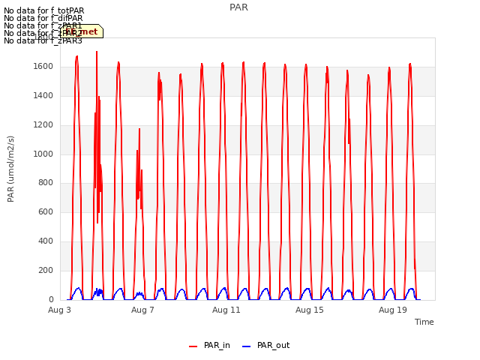Toggle the PAR_out legend entry

point(265,345)
